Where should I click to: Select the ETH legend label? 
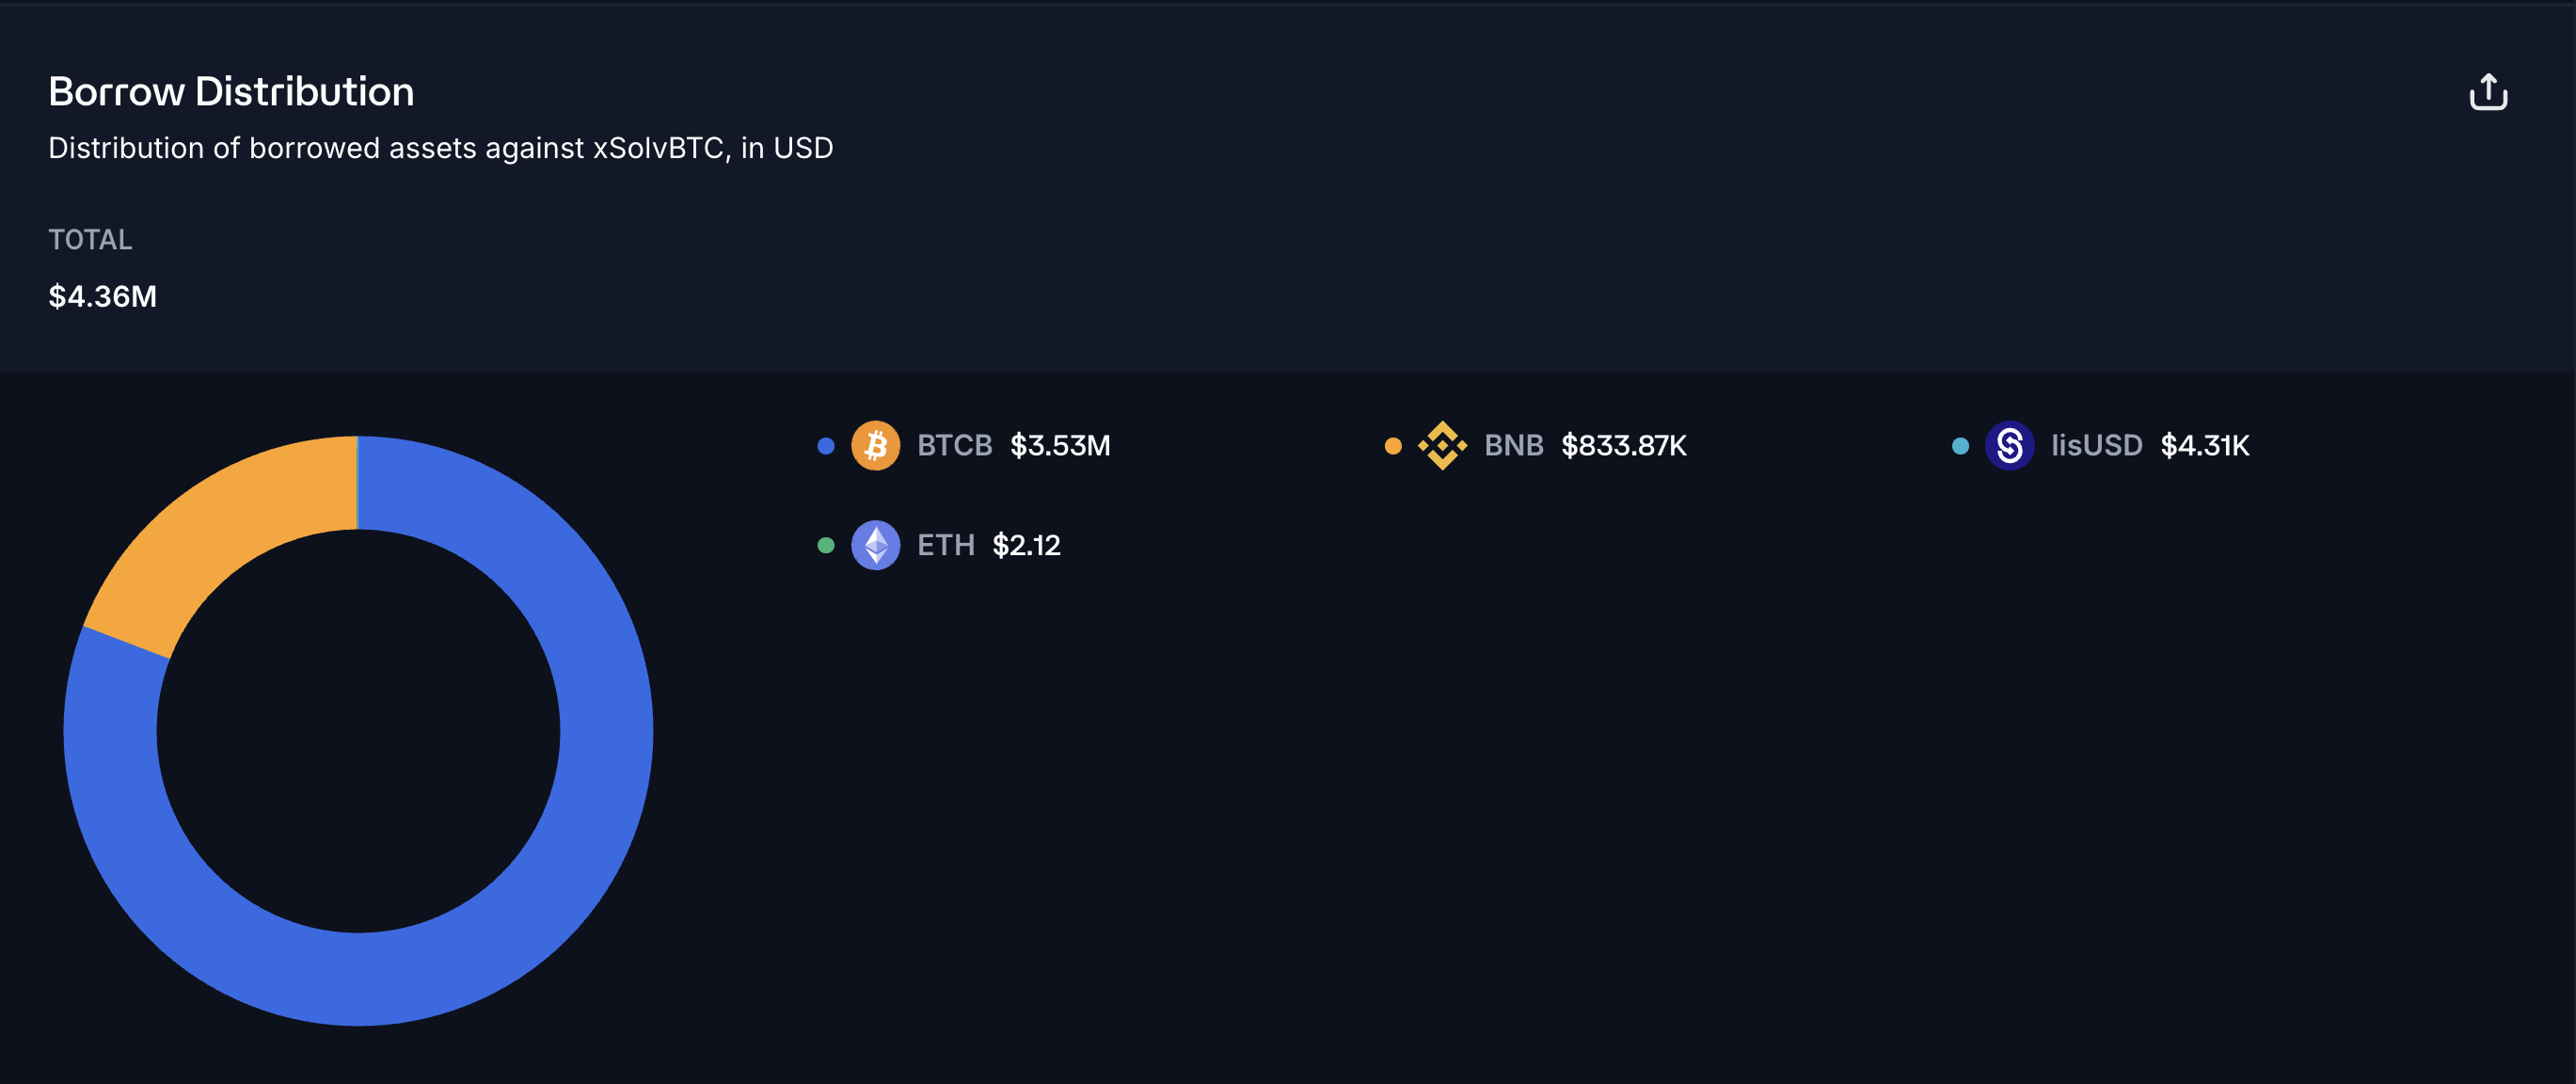point(945,545)
